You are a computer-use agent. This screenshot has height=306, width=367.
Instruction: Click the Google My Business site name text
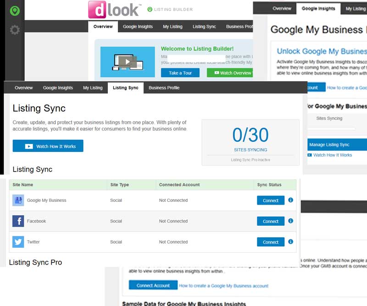(x=47, y=200)
